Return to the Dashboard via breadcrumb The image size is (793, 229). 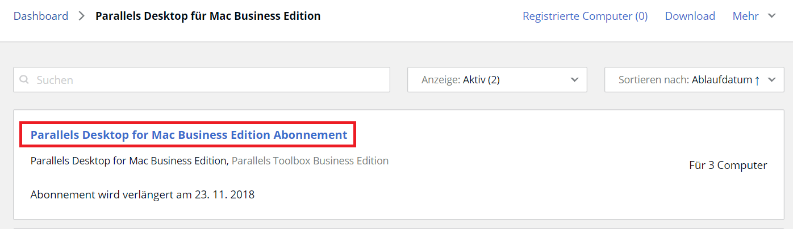40,16
